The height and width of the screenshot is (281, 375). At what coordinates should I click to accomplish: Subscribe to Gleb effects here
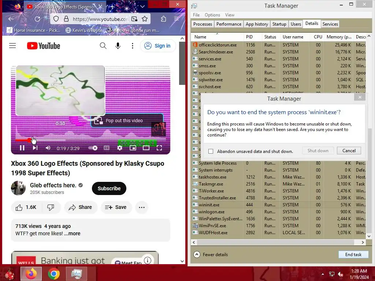[x=109, y=188]
